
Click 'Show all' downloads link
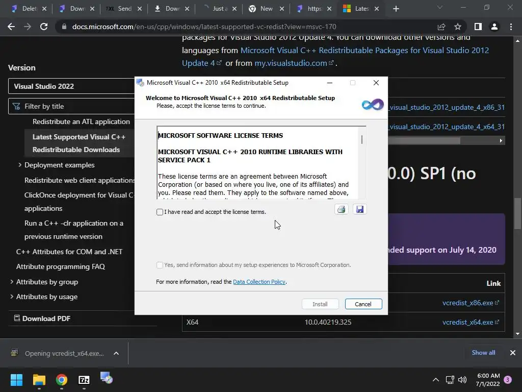click(483, 353)
